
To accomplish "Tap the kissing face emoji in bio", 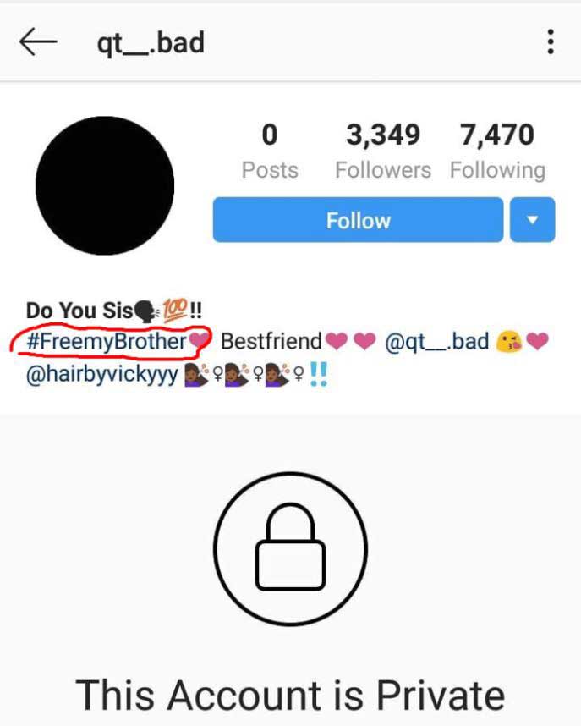I will coord(508,342).
